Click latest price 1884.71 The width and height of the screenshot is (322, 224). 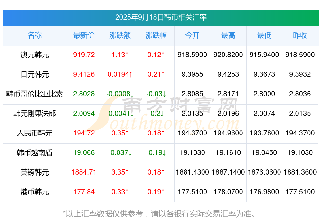click(84, 172)
